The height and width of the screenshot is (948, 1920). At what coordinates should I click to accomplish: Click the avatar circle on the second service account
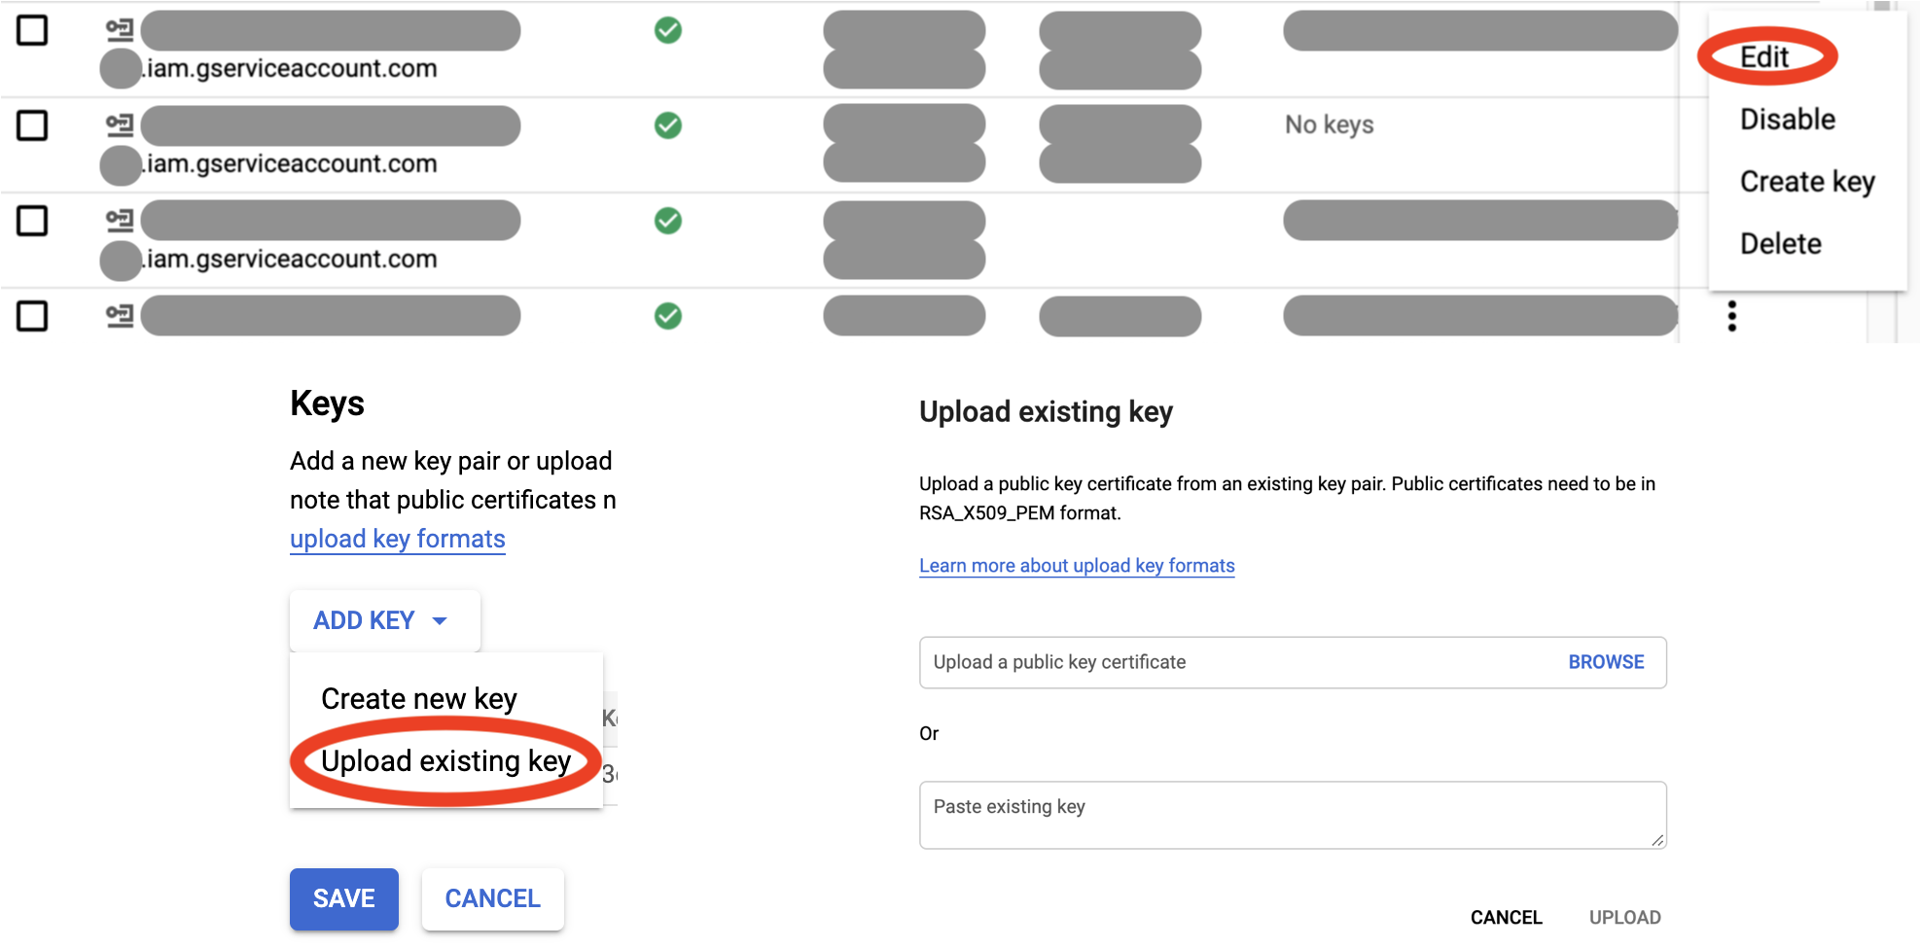pyautogui.click(x=119, y=163)
